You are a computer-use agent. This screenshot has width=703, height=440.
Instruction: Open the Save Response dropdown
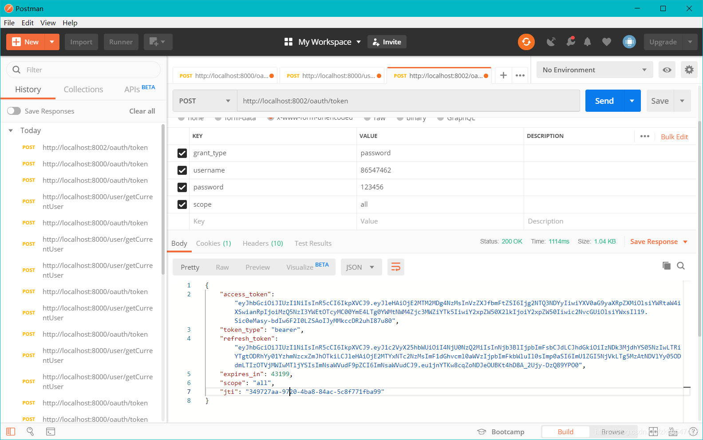685,242
